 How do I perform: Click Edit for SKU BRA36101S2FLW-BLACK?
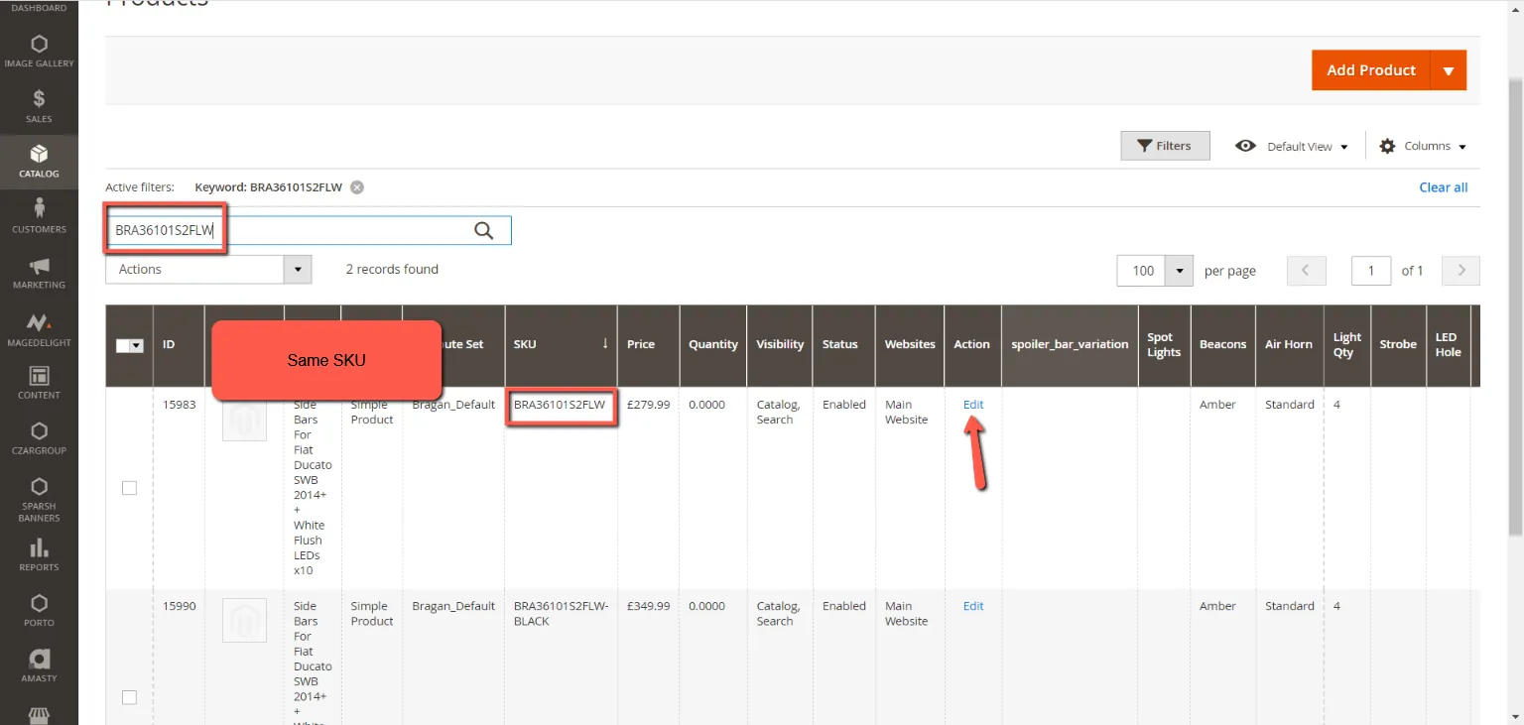pos(973,606)
